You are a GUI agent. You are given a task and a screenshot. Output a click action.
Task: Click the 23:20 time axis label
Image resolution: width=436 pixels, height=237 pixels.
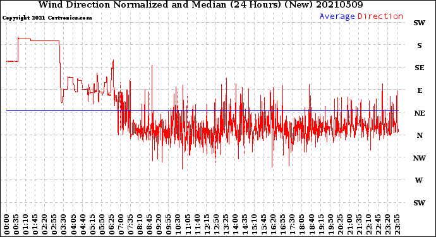point(387,224)
